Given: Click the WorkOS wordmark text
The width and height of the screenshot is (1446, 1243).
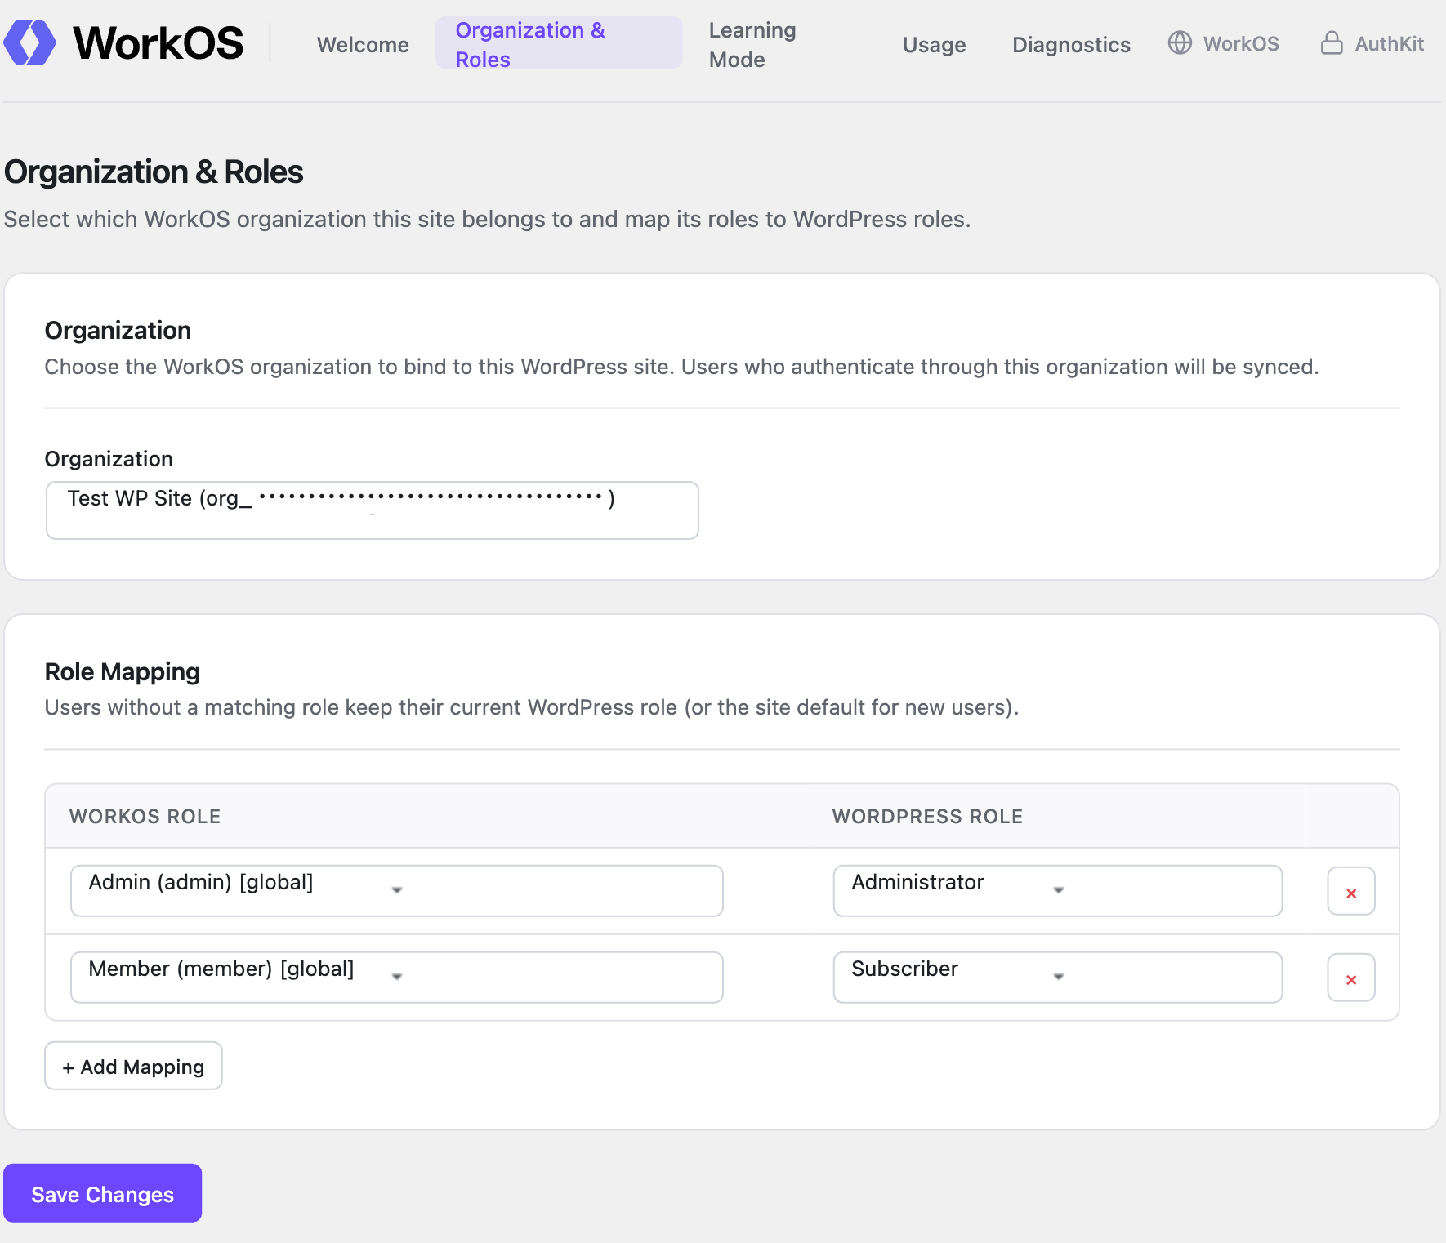Looking at the screenshot, I should 158,42.
